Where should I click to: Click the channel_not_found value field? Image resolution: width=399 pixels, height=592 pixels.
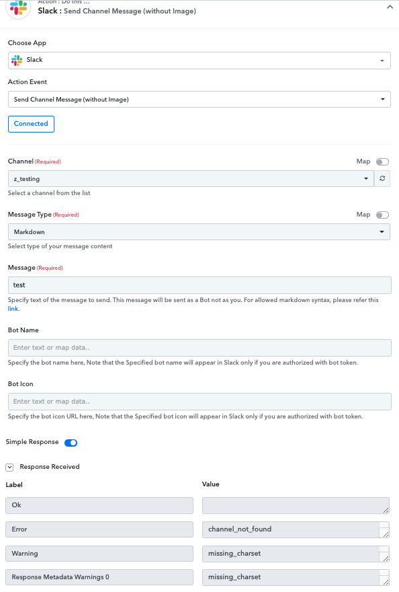click(x=291, y=529)
